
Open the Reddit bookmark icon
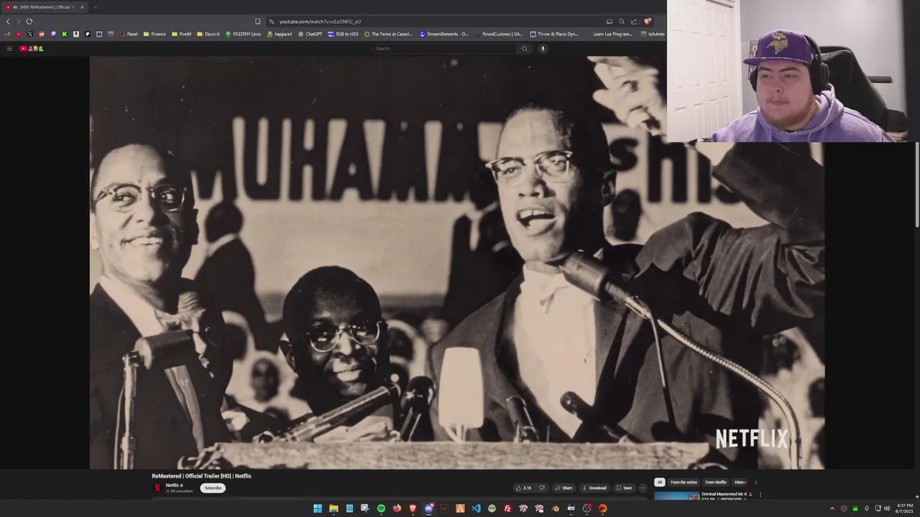pos(41,34)
